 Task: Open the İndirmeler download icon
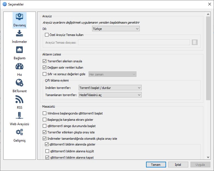tap(19, 33)
